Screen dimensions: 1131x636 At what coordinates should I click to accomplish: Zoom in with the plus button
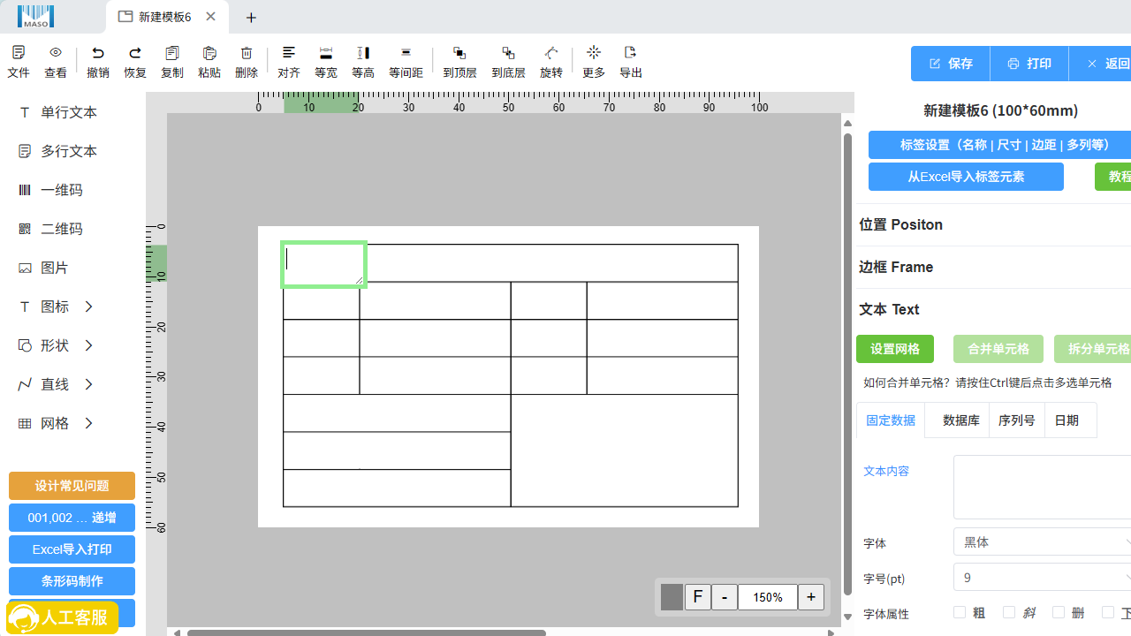coord(811,597)
